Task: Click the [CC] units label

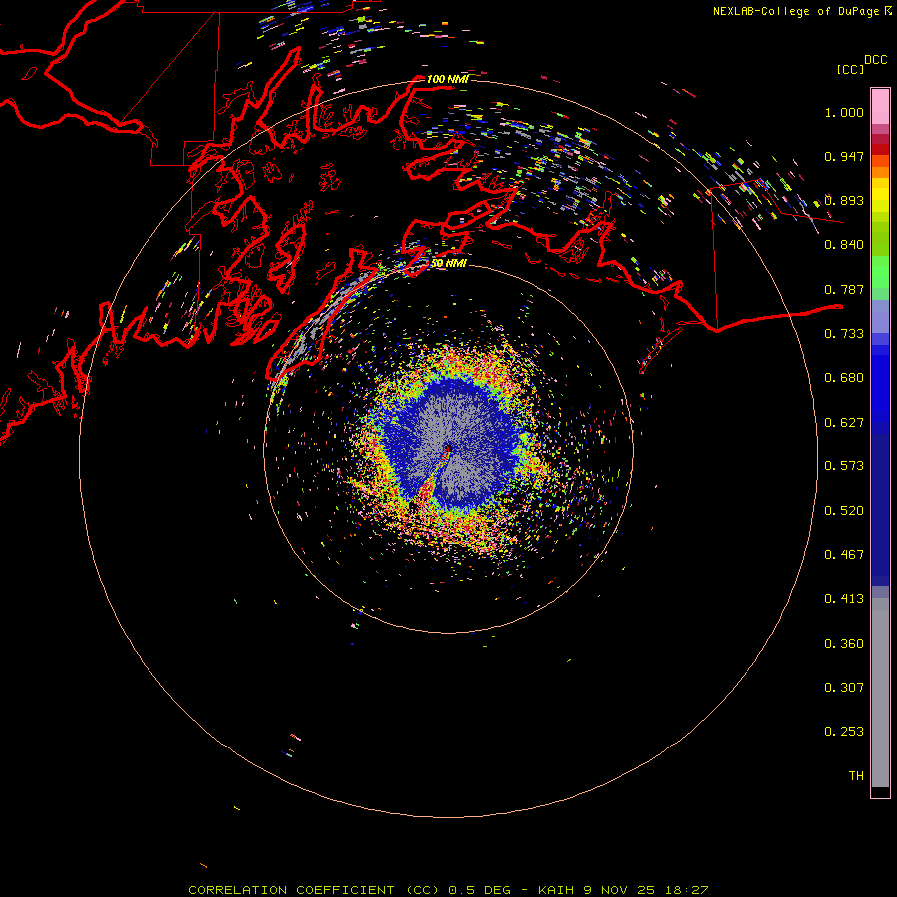Action: tap(850, 69)
